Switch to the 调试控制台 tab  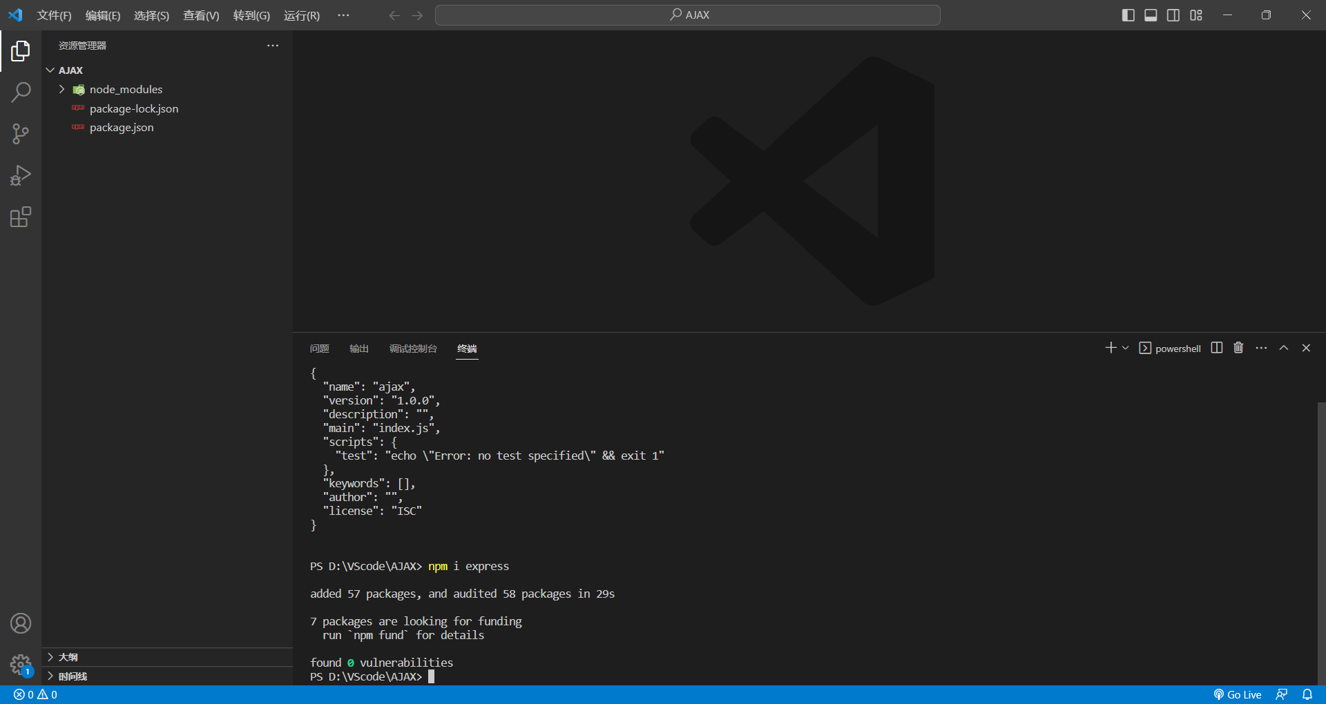[413, 349]
